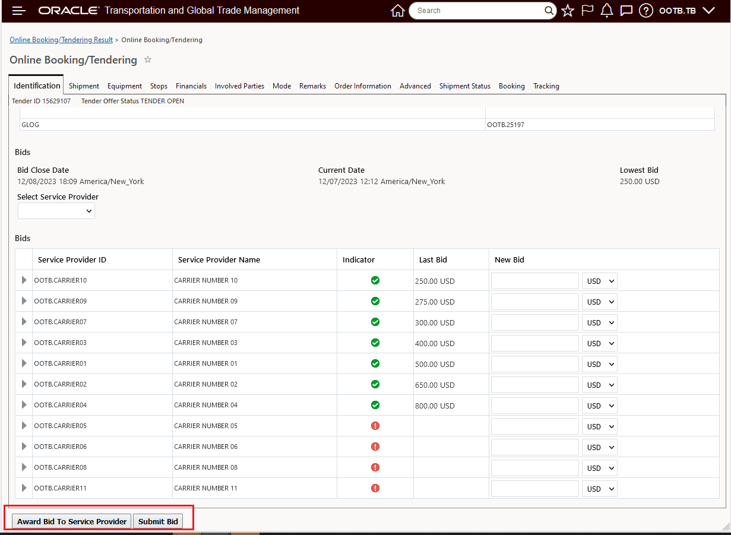This screenshot has height=535, width=731.
Task: Open the Advanced tab
Action: tap(415, 86)
